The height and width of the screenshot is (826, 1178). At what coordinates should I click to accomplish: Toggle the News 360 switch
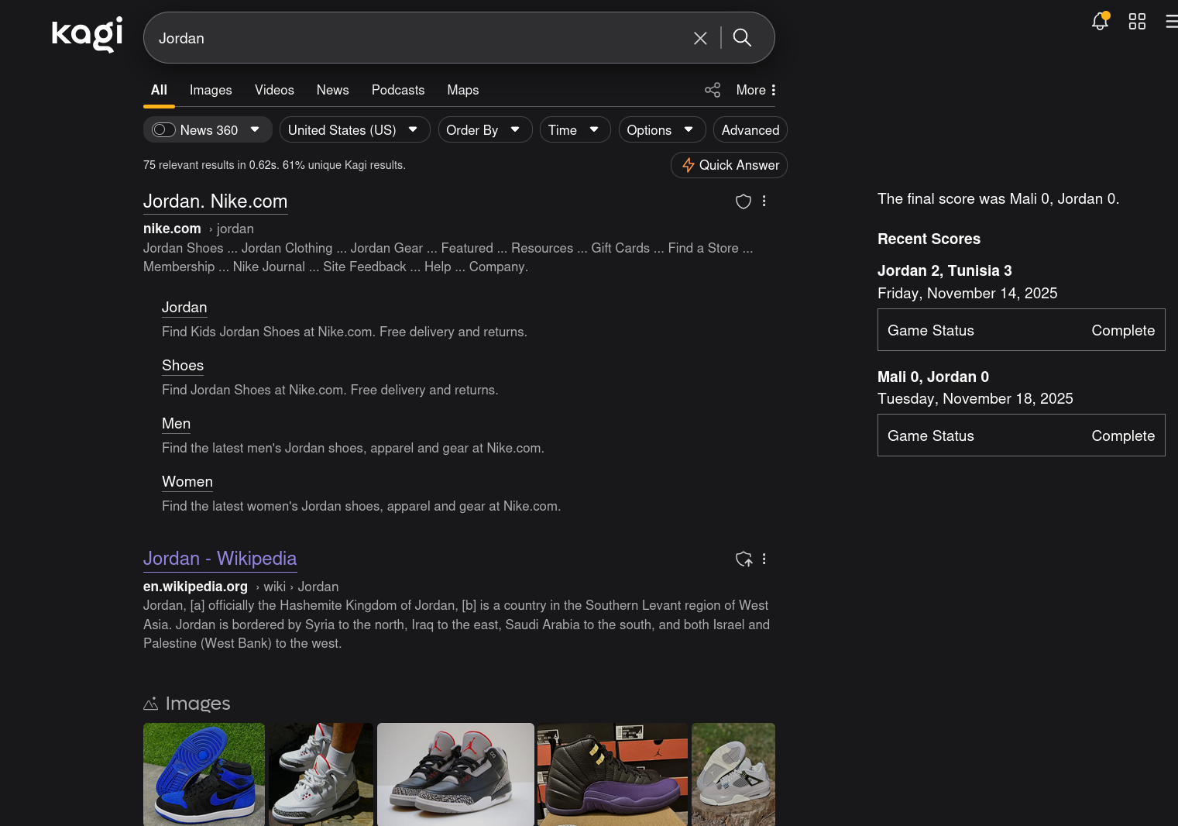click(x=163, y=130)
